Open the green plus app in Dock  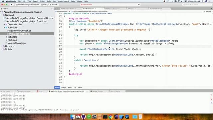[x=89, y=117]
